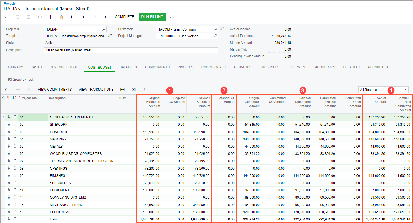
Task: Go to the first record
Action: click(x=73, y=17)
